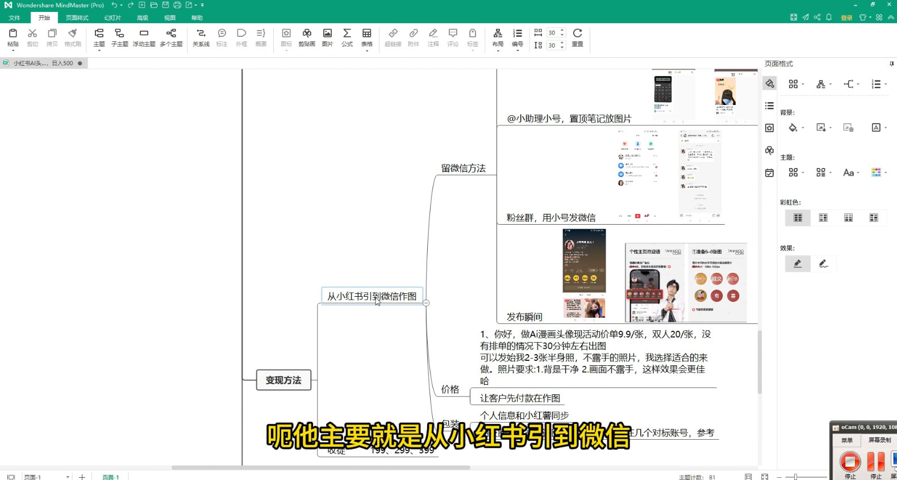Viewport: 897px width, 480px height.
Task: Switch to the 幻灯片 tab
Action: pyautogui.click(x=112, y=18)
